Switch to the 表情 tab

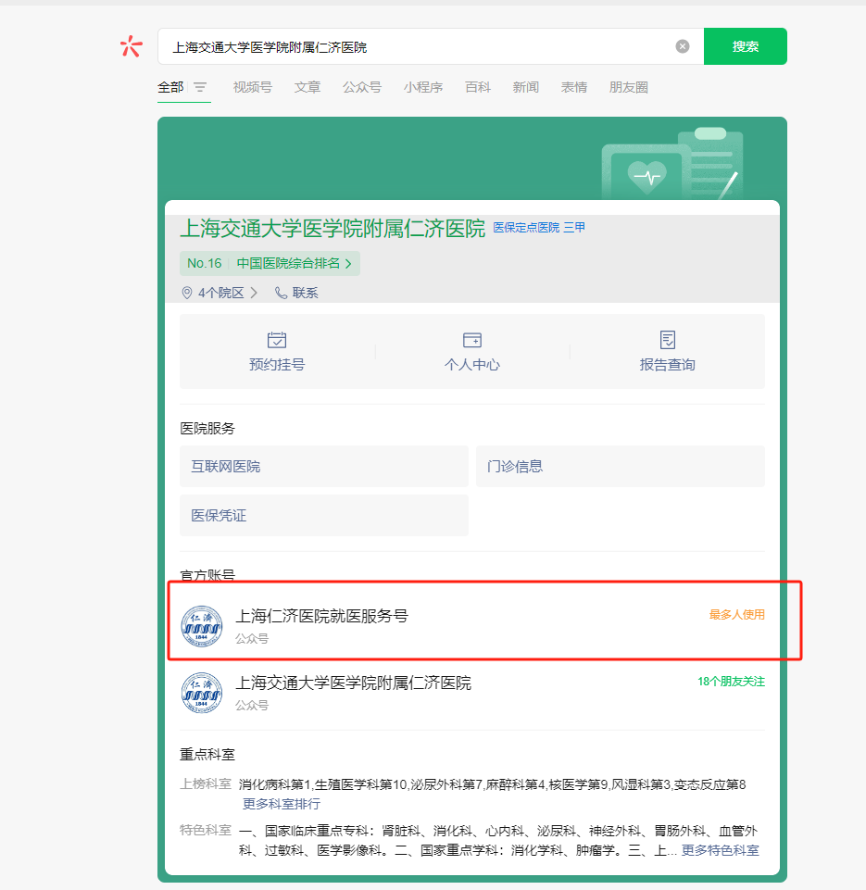(573, 87)
